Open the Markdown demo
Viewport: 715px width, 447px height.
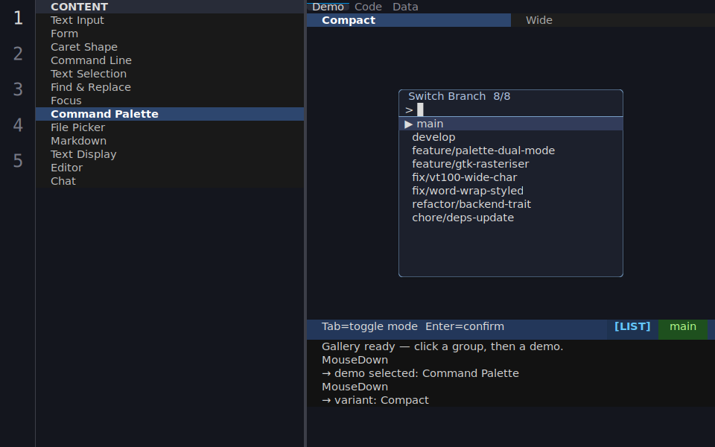click(x=170, y=141)
